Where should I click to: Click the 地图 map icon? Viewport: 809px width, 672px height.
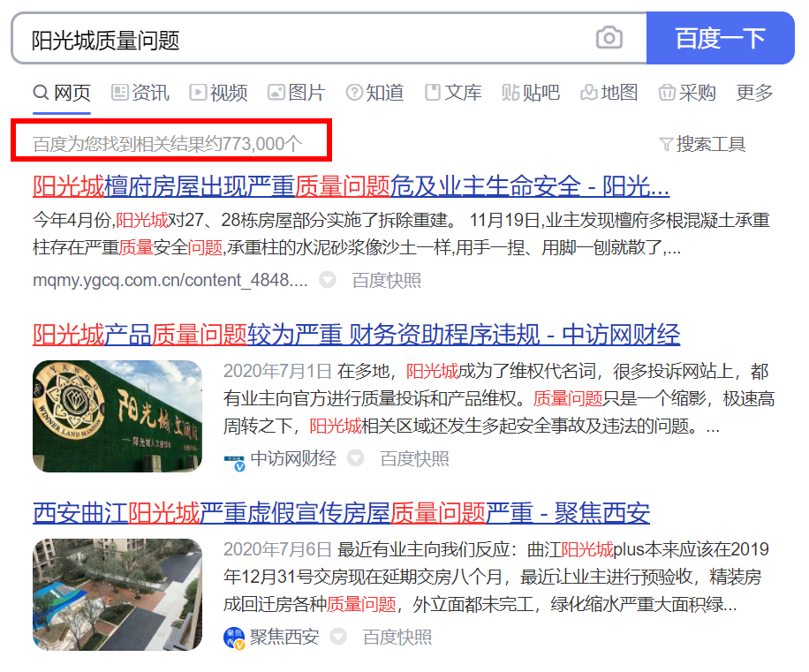coord(589,93)
